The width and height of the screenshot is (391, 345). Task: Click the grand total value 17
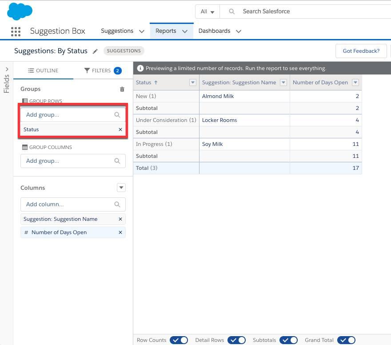356,168
